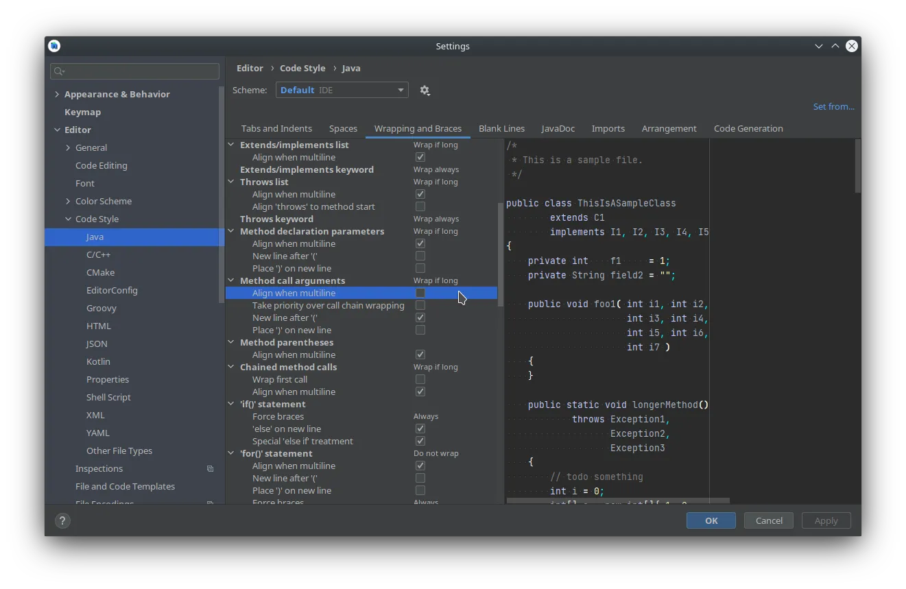
Task: Expand the General settings node
Action: click(68, 147)
